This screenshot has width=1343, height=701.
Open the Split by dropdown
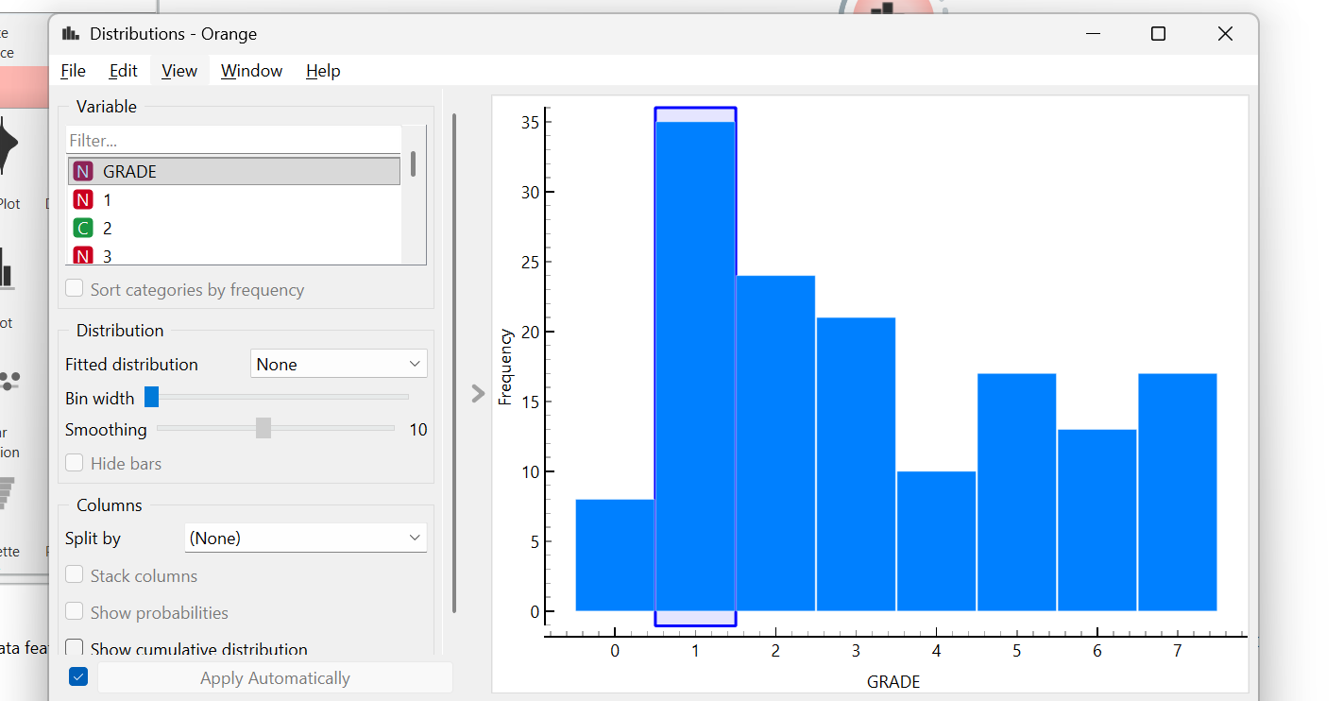[x=306, y=538]
